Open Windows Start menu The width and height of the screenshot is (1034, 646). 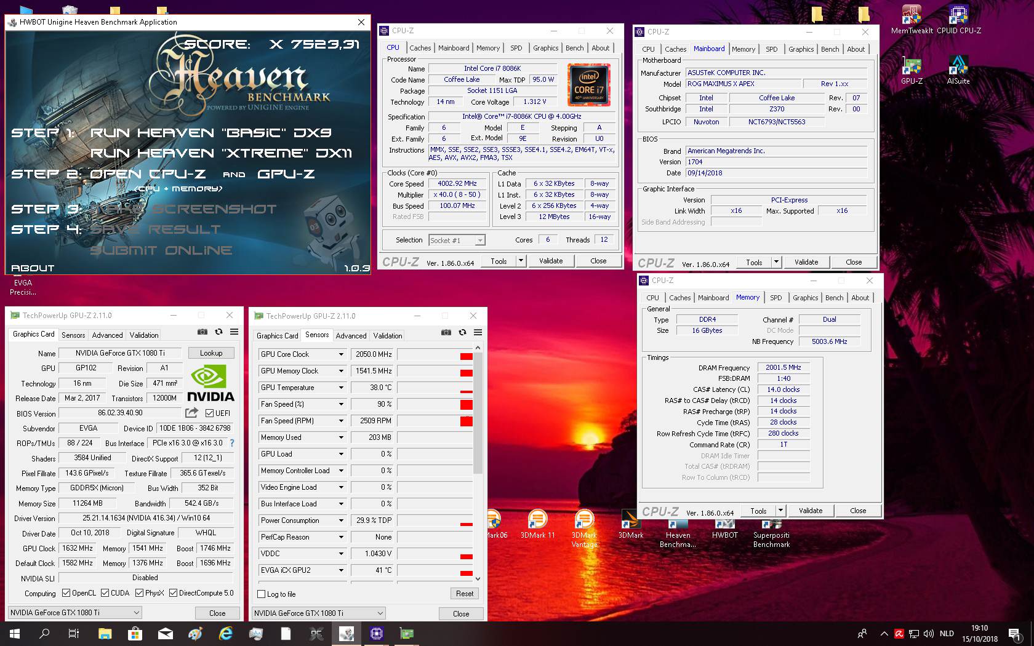(x=15, y=633)
